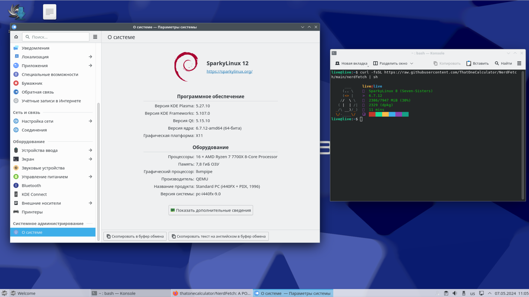Open Специальные возможности settings

(x=53, y=74)
